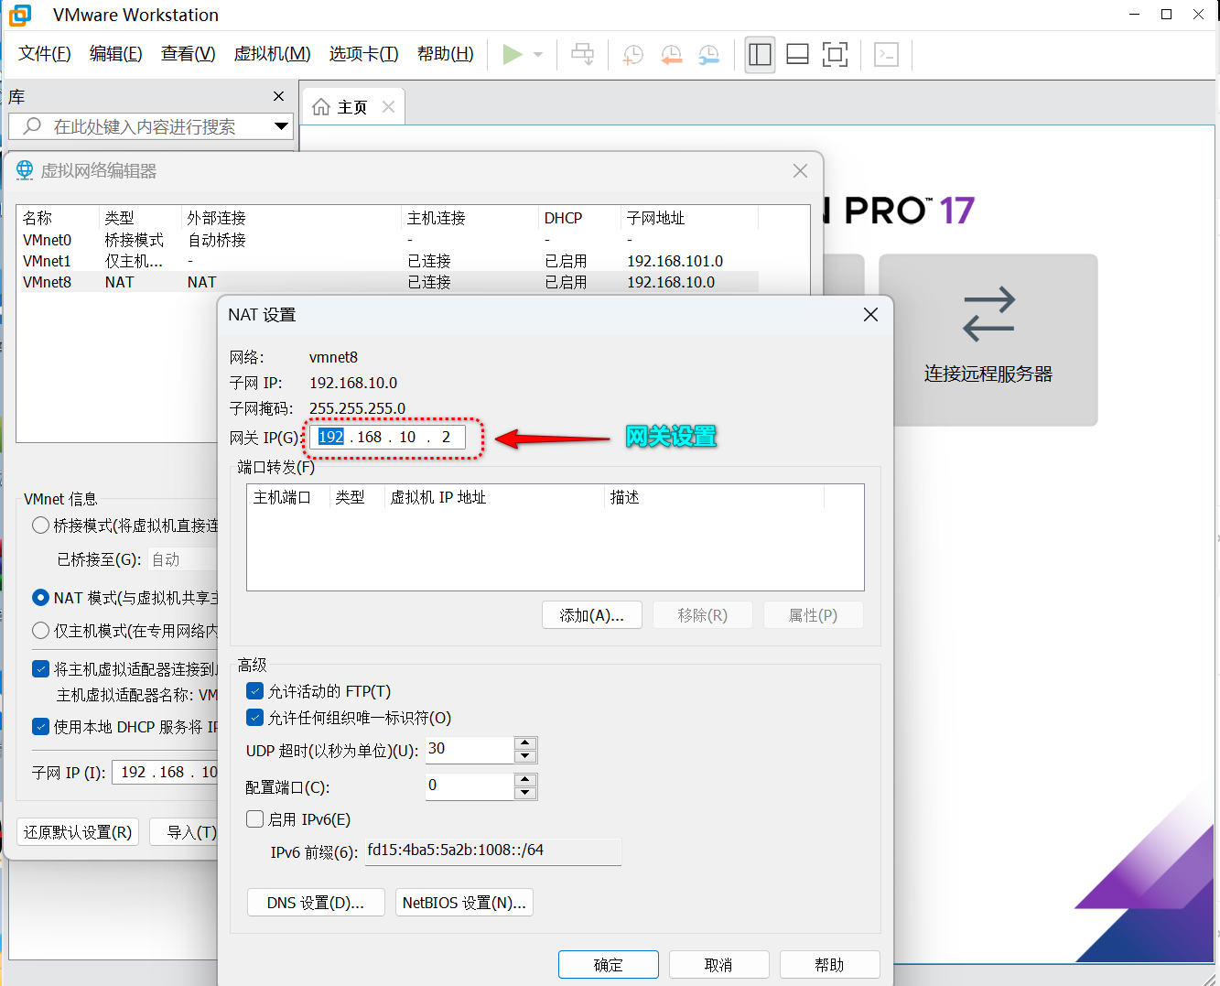Click the VMware Workstation app logo
This screenshot has height=986, width=1220.
(20, 15)
